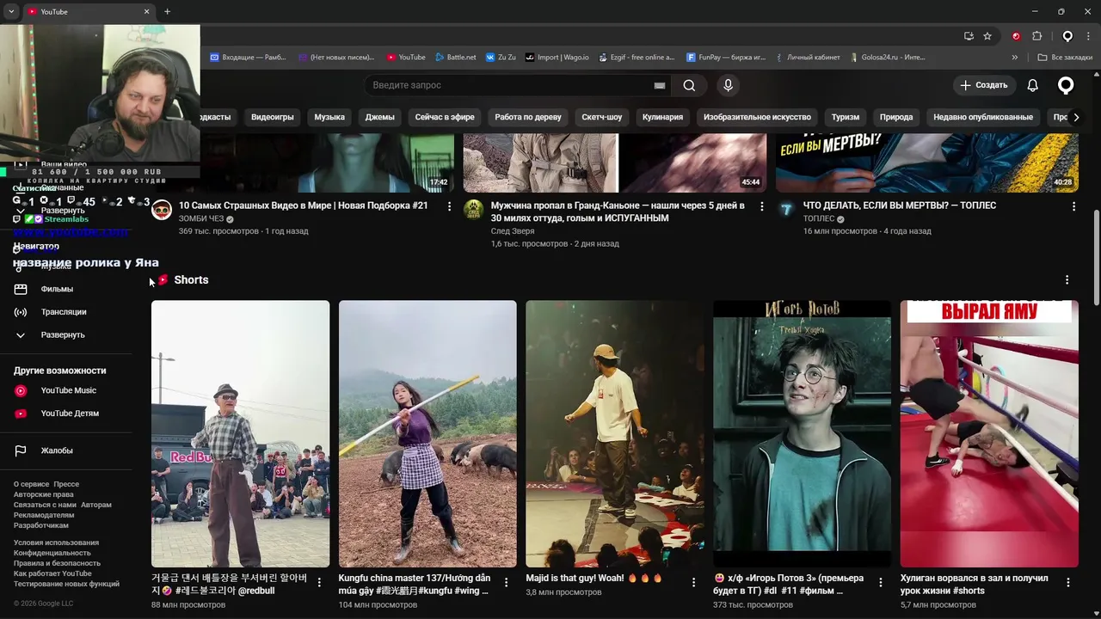The height and width of the screenshot is (619, 1101).
Task: Close the YouTube browser tab
Action: tap(146, 11)
